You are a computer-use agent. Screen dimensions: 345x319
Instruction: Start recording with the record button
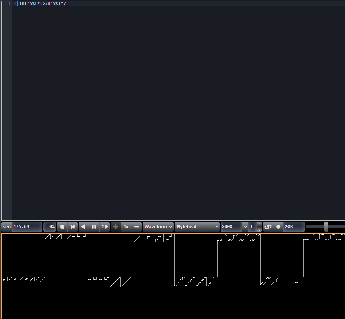278,227
